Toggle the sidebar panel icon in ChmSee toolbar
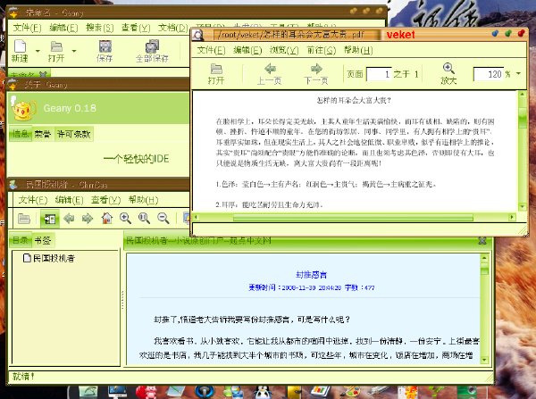The height and width of the screenshot is (399, 536). coord(50,219)
